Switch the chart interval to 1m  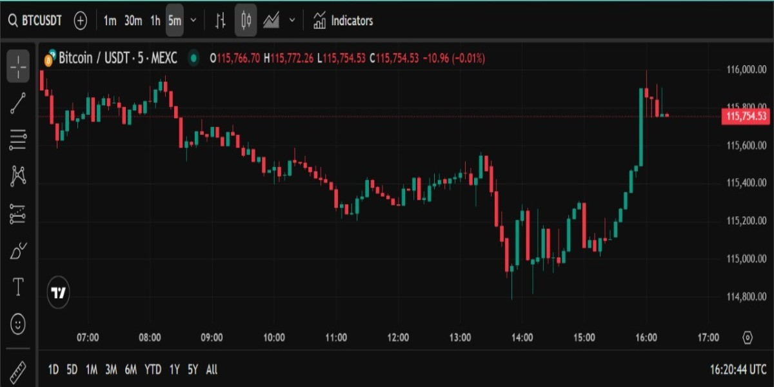[110, 21]
